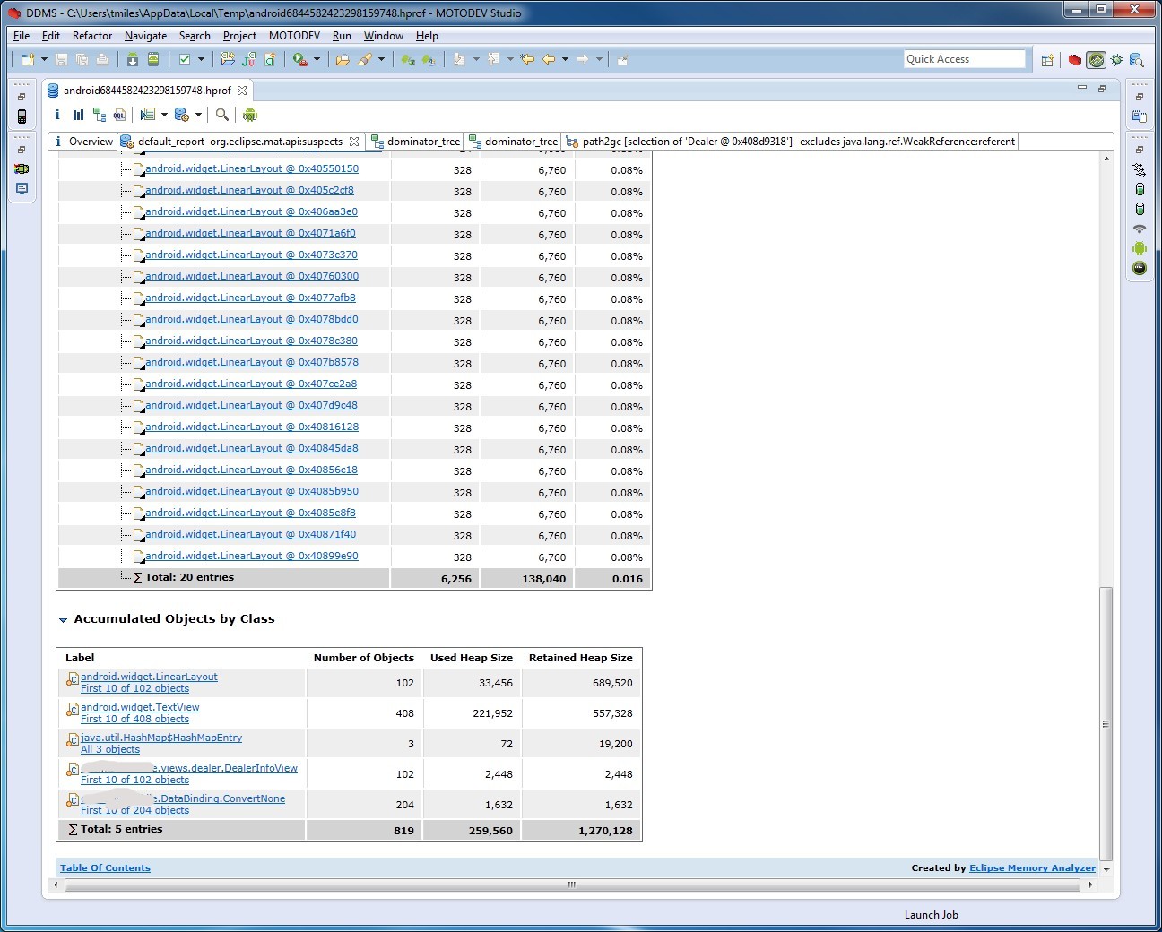This screenshot has width=1162, height=932.
Task: Open the Overview info icon in the heap toolbar
Action: [57, 115]
